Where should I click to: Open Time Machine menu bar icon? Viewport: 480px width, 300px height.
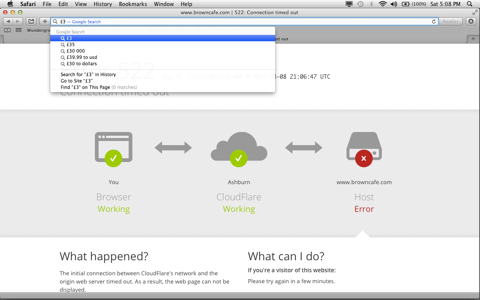tap(360, 4)
